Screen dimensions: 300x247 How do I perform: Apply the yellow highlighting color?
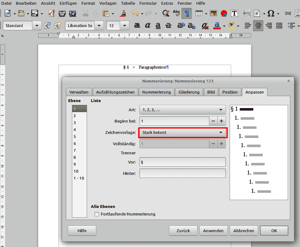pos(231,26)
